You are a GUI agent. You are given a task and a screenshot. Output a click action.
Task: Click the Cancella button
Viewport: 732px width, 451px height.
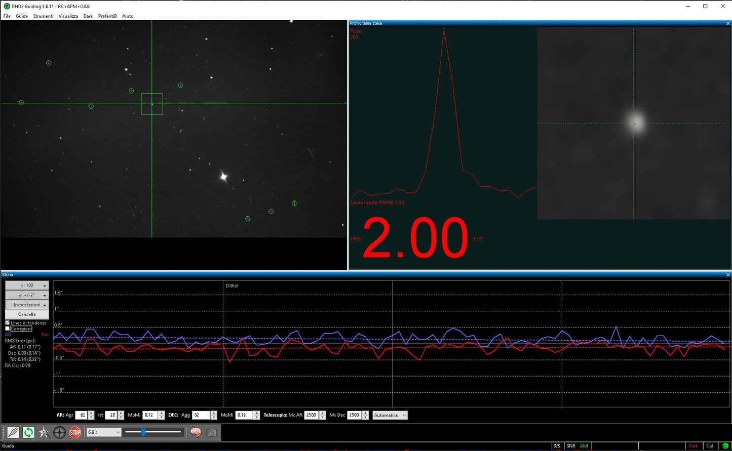tap(27, 314)
